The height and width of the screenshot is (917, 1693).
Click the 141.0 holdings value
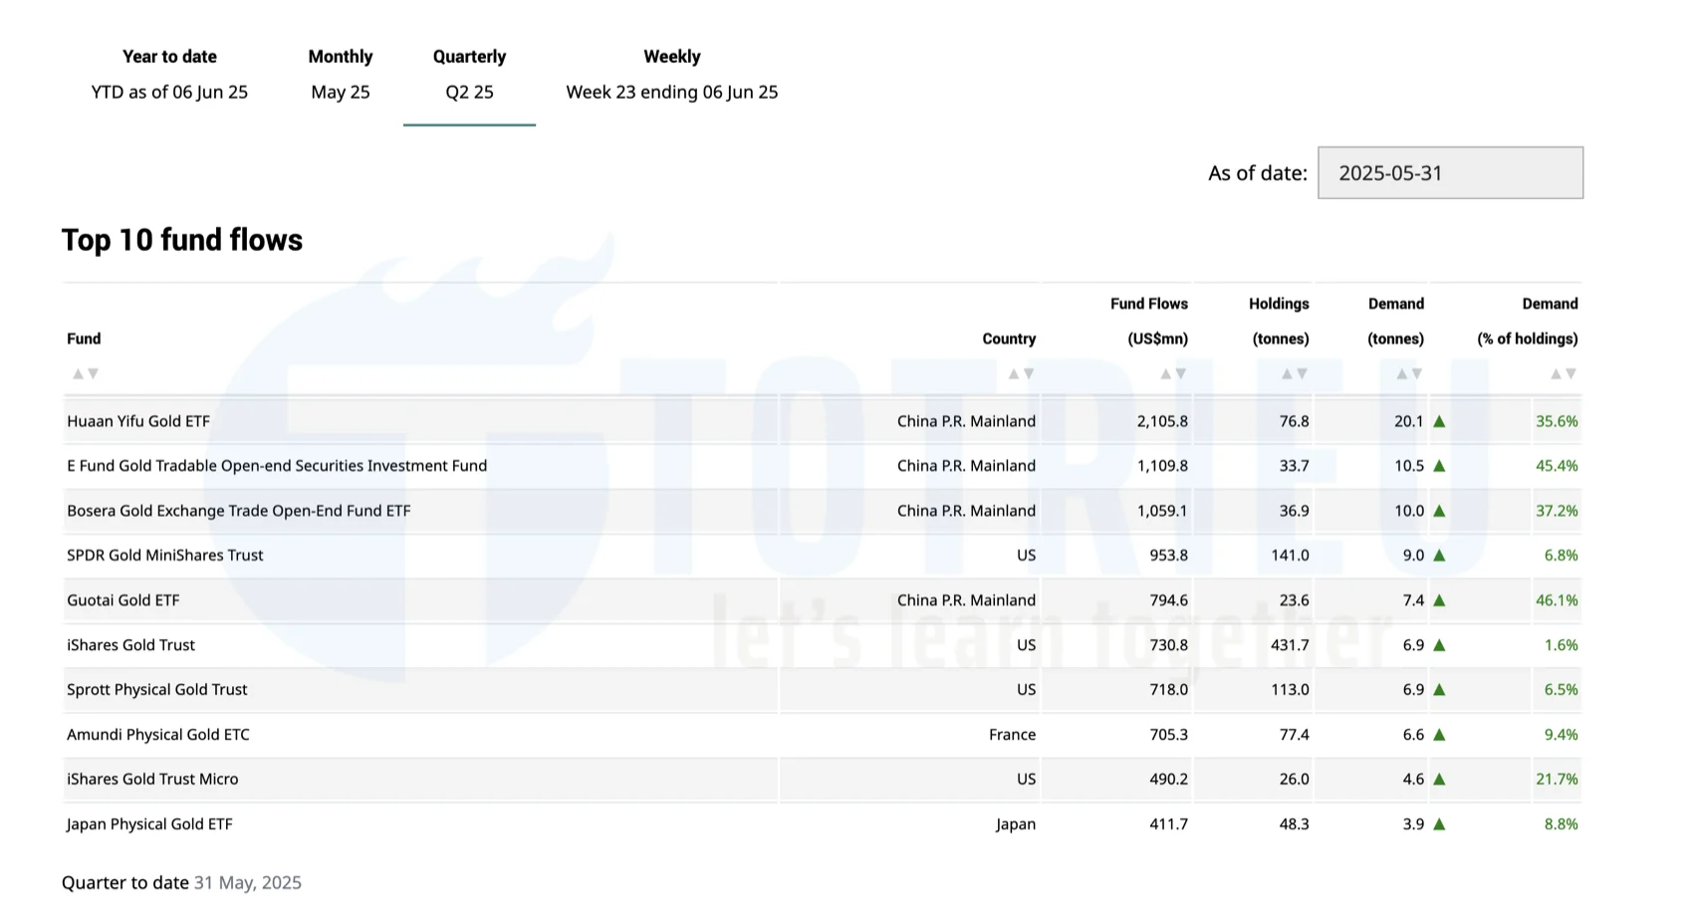pos(1290,556)
